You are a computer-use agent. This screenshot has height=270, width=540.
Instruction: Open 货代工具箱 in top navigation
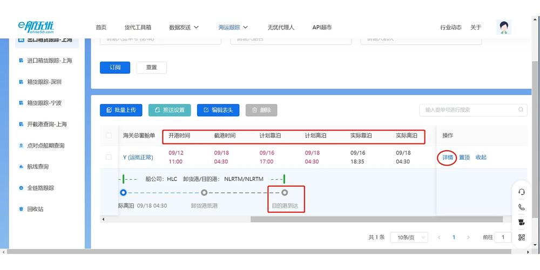(138, 27)
